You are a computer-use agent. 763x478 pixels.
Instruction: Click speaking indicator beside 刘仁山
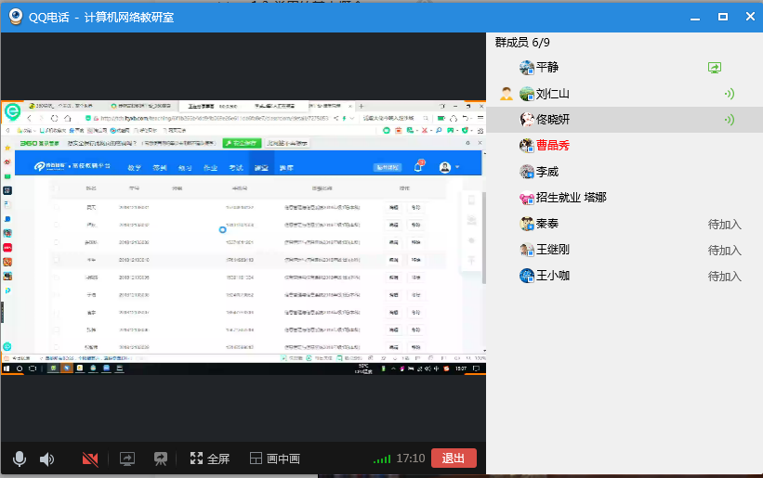pos(729,94)
